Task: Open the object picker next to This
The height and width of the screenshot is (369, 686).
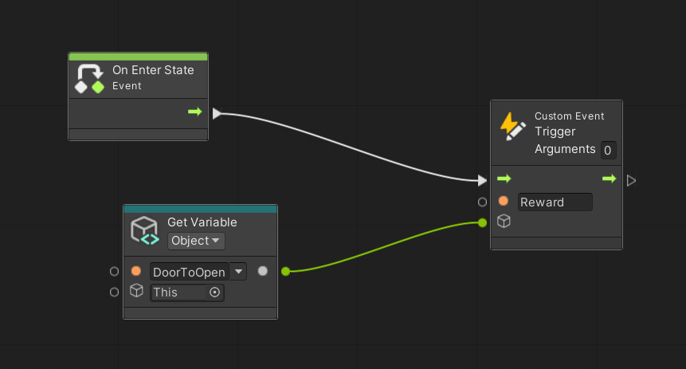Action: click(x=214, y=292)
